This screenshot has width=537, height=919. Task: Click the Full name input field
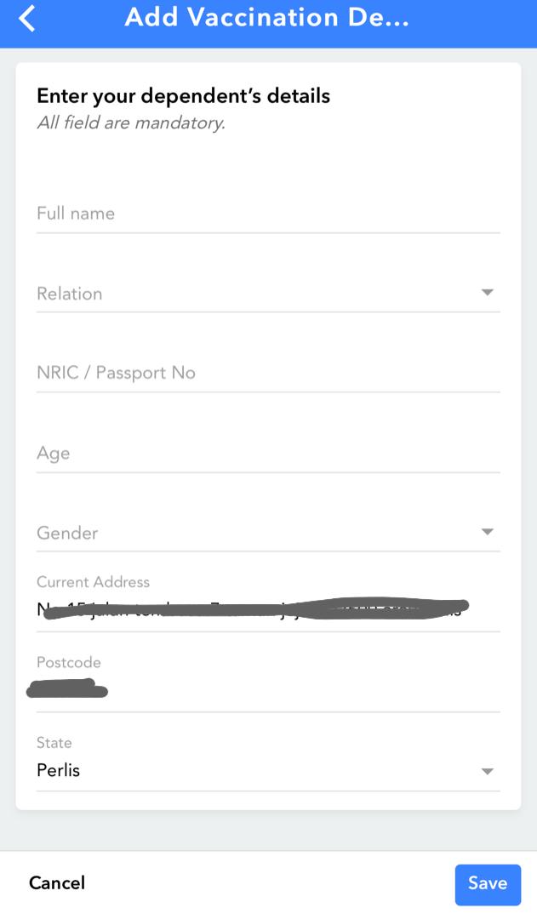click(267, 214)
